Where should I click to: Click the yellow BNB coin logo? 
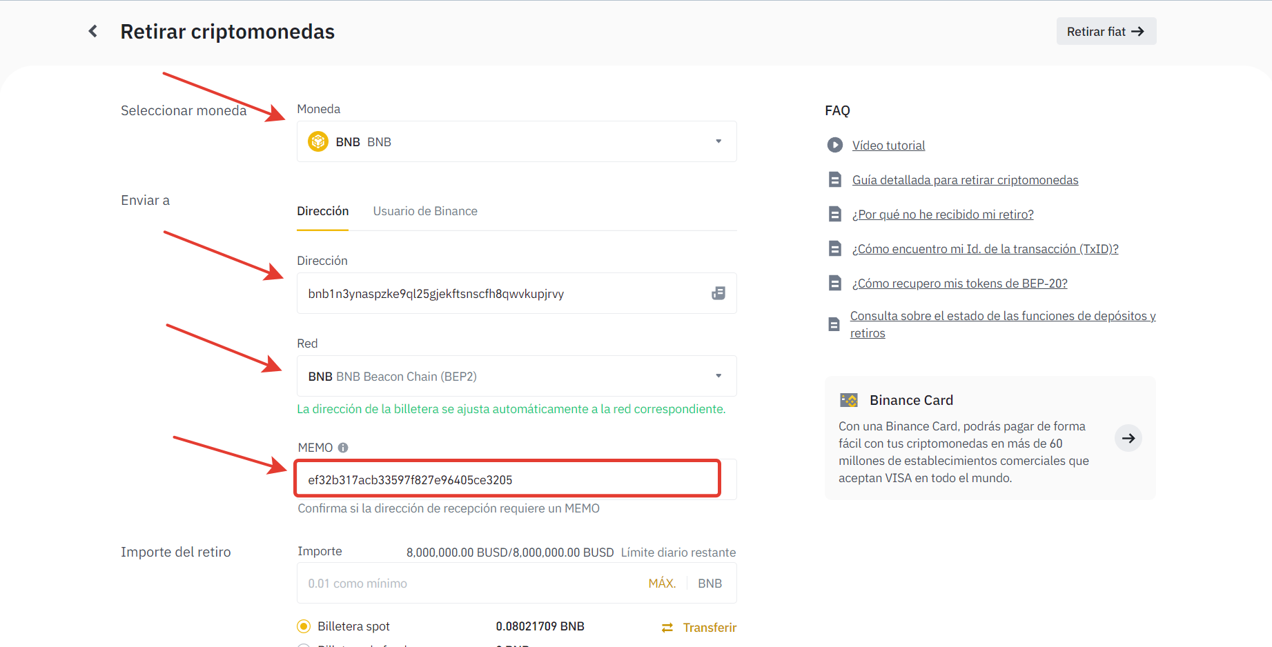317,141
